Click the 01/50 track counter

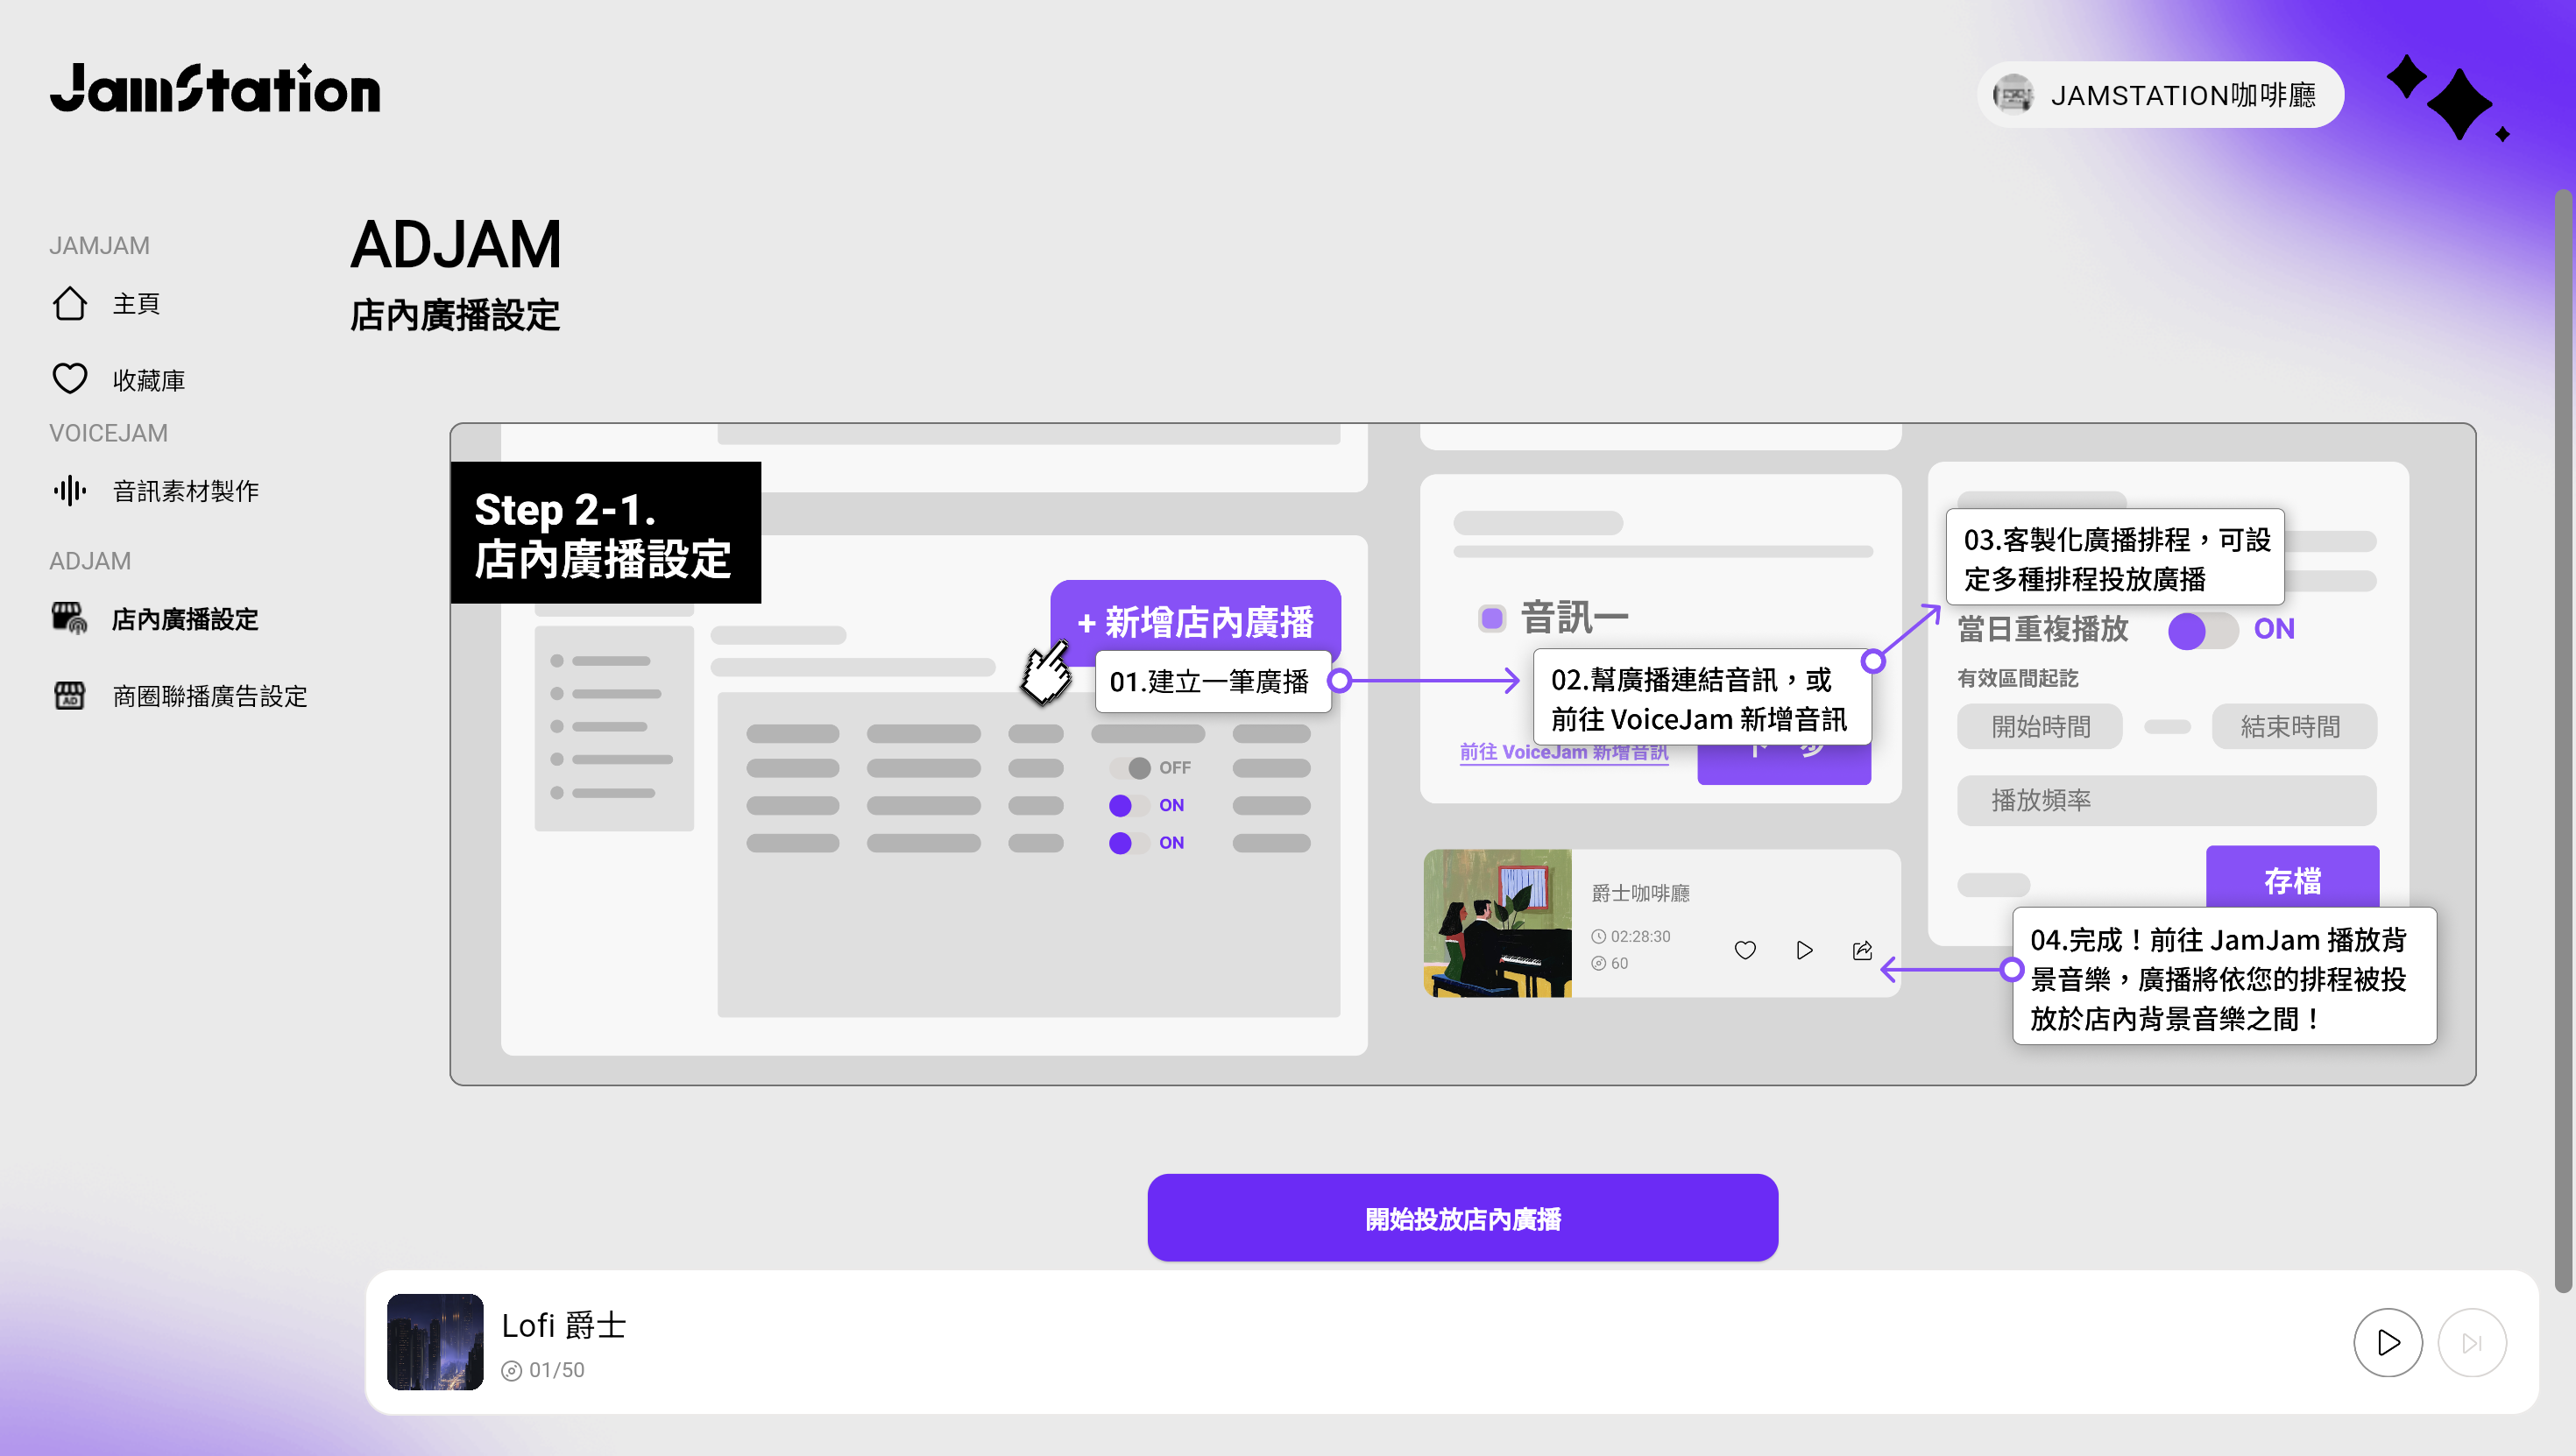click(x=557, y=1370)
